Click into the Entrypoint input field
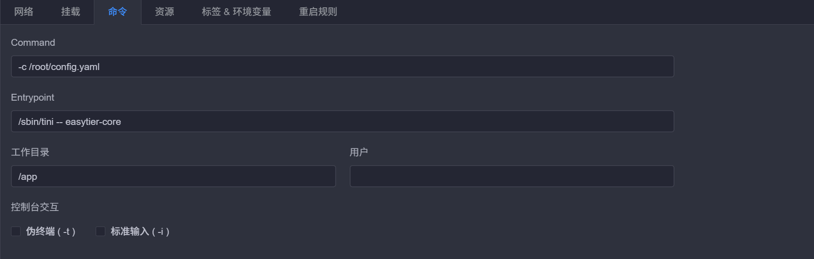This screenshot has height=259, width=814. pyautogui.click(x=342, y=122)
